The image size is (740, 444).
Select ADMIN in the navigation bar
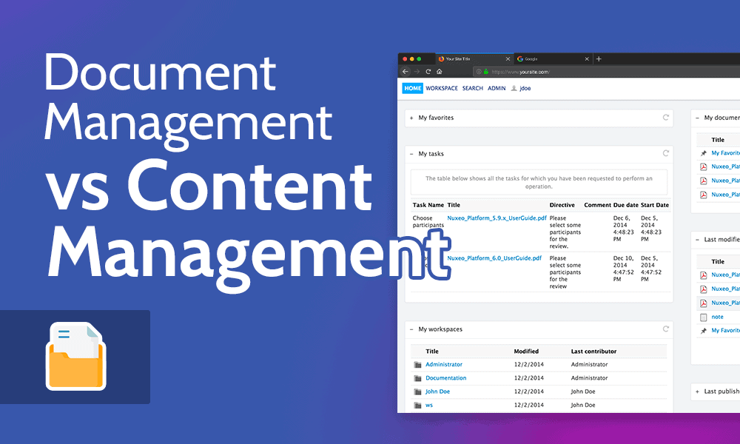(497, 88)
